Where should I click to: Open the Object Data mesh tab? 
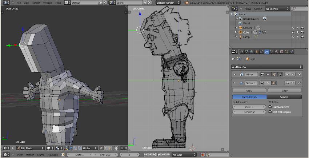pos(272,52)
